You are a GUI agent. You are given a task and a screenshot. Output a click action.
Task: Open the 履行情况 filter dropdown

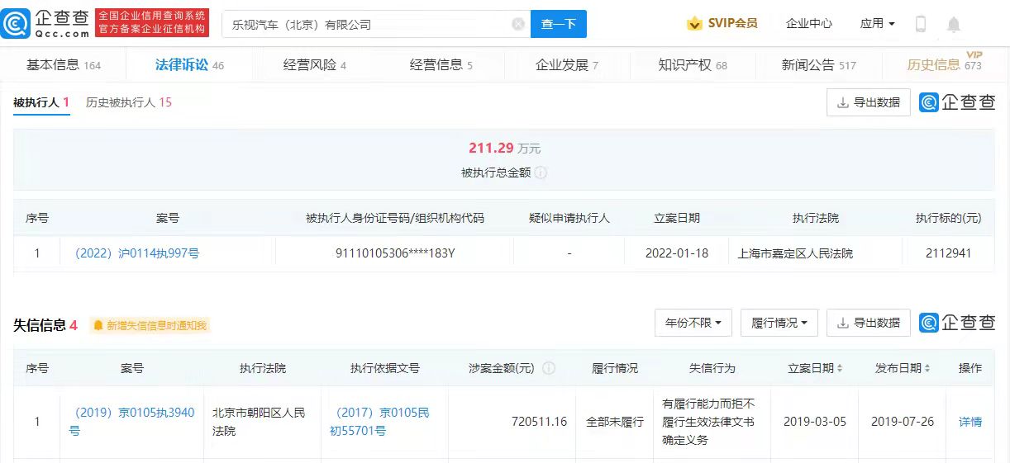click(779, 323)
